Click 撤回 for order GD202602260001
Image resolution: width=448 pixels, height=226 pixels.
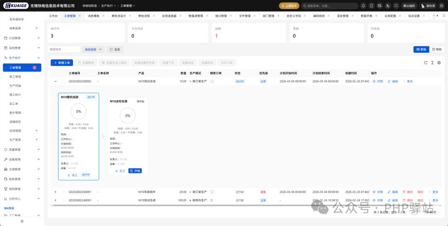(x=420, y=192)
